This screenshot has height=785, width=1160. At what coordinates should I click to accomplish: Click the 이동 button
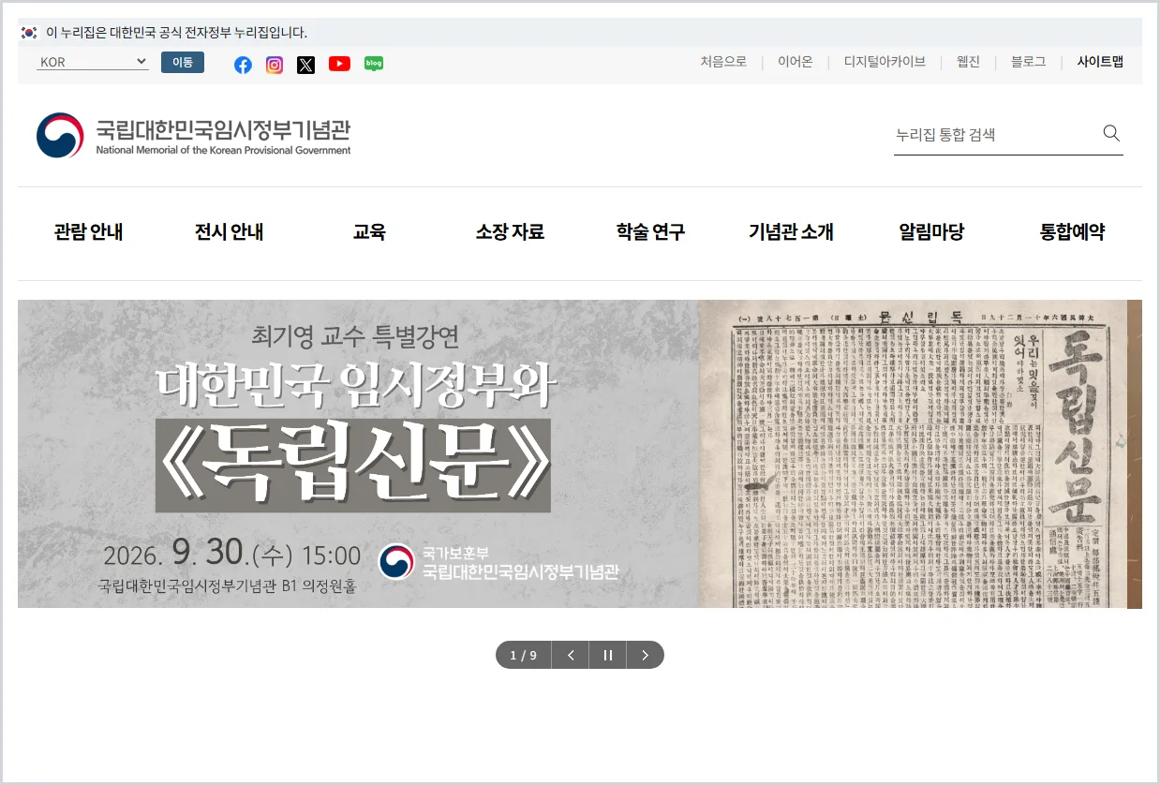[183, 62]
